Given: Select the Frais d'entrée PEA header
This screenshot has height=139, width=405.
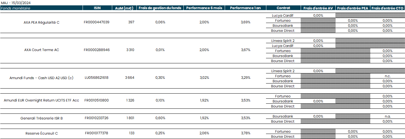Looking at the screenshot, I should coord(353,8).
